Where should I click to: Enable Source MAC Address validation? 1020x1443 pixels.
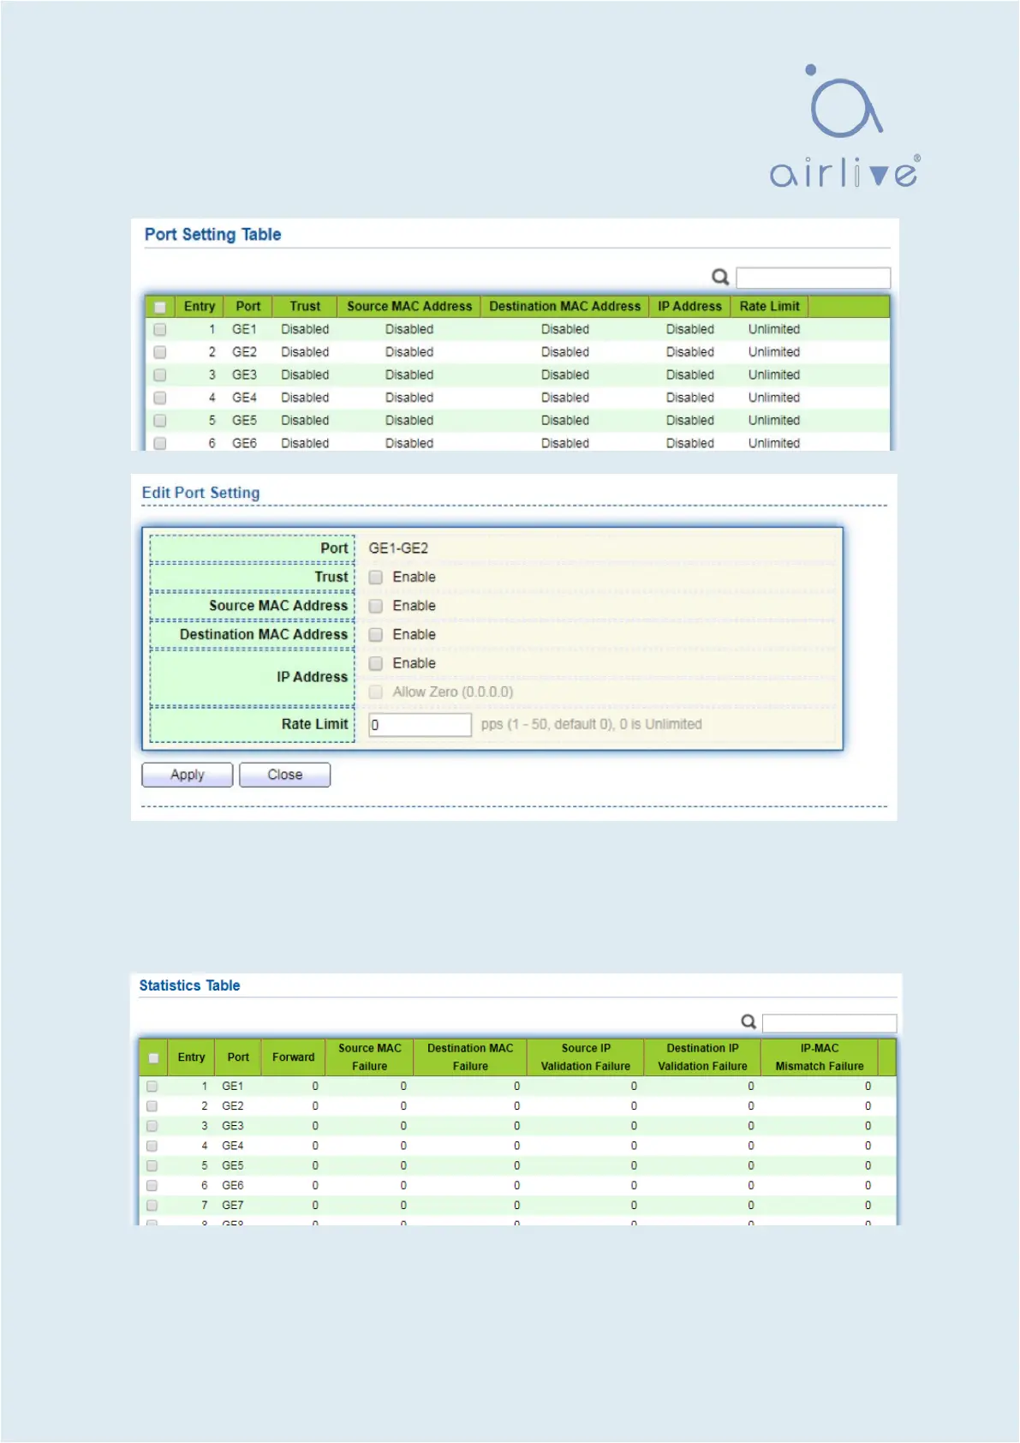(375, 606)
